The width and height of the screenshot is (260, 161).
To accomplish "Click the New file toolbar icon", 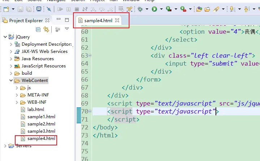I will (6, 9).
